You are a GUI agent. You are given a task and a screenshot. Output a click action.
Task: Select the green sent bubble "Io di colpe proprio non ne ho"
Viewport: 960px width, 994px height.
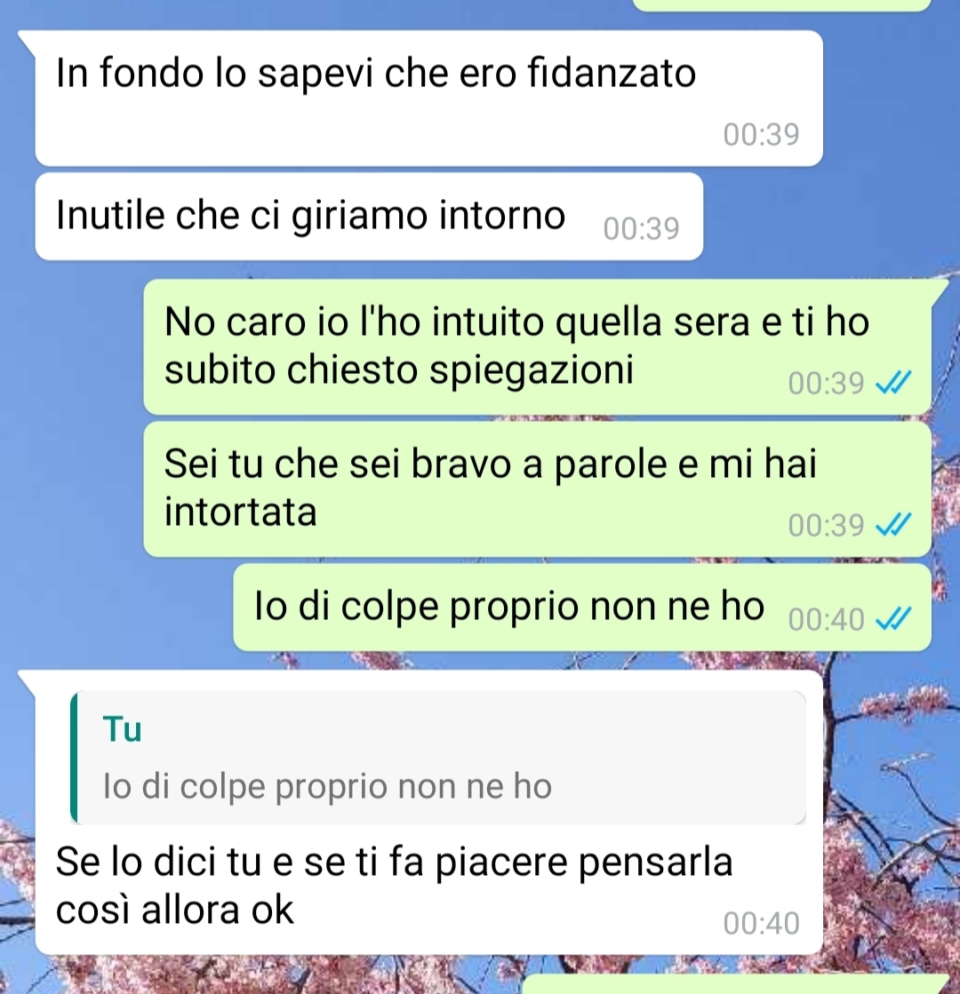[582, 608]
